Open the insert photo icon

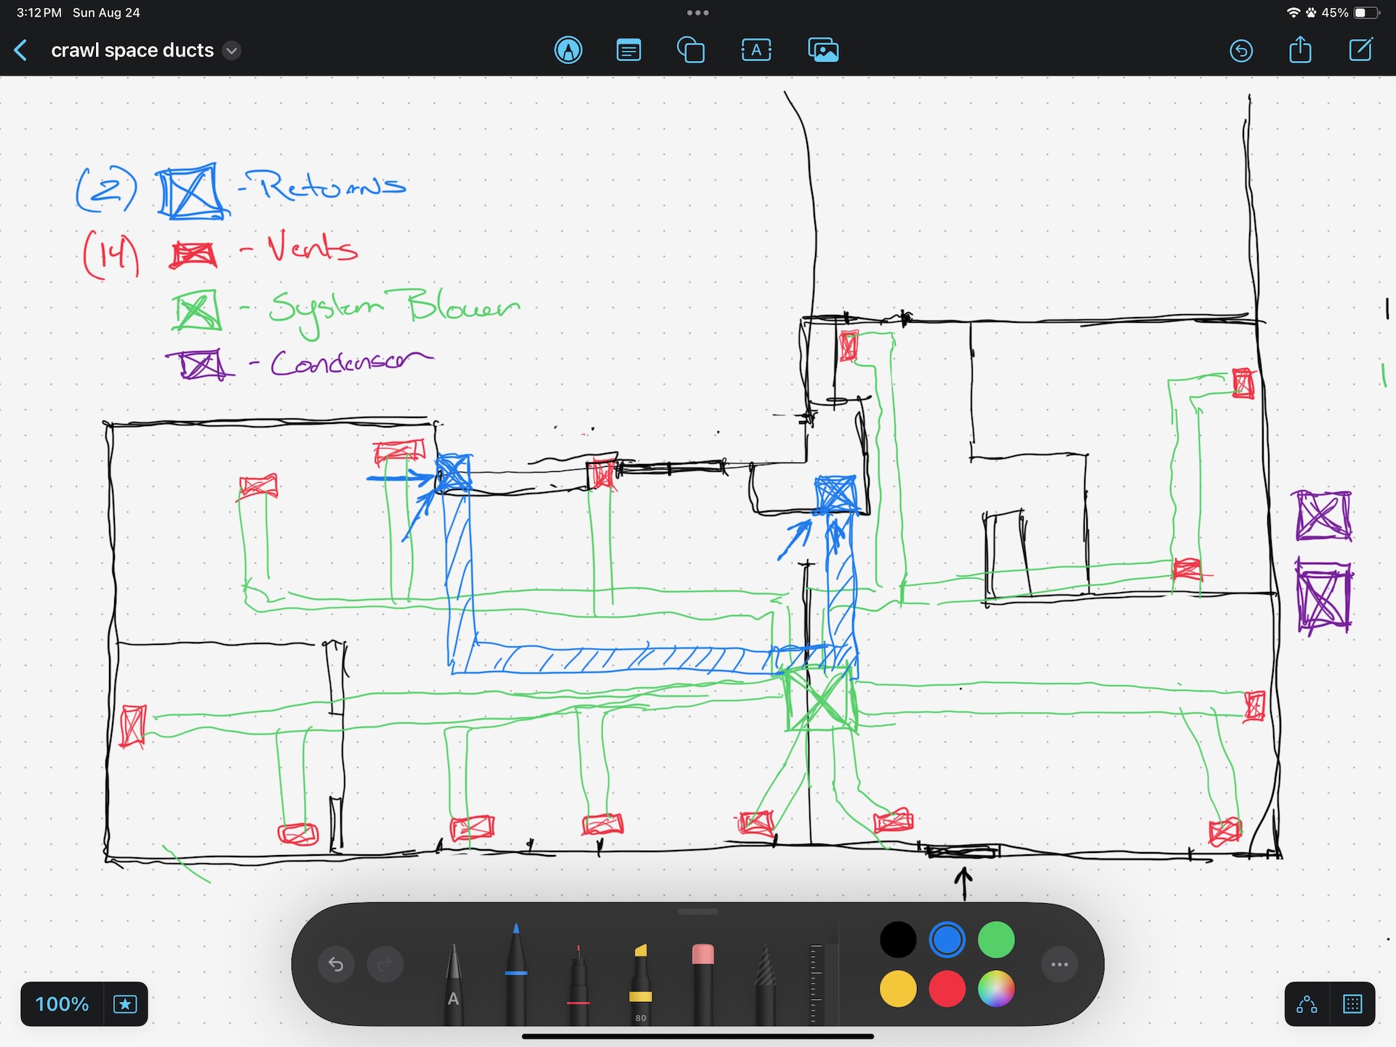(x=823, y=50)
